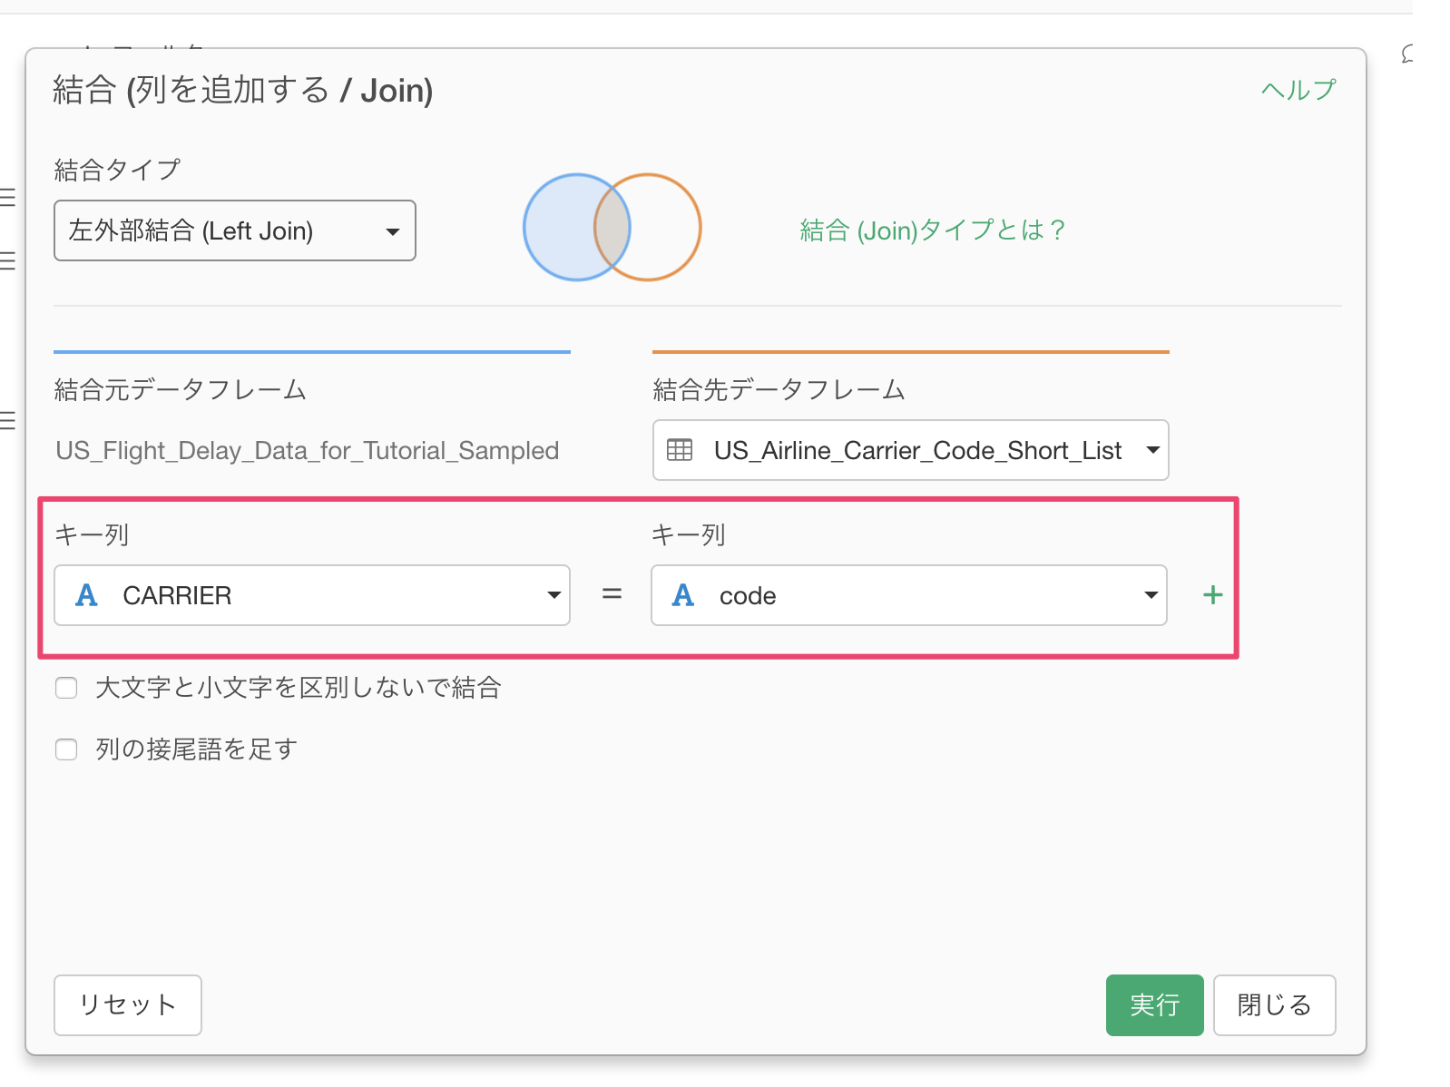Open the code key column dropdown
Screen dimensions: 1450x1087
coord(909,595)
